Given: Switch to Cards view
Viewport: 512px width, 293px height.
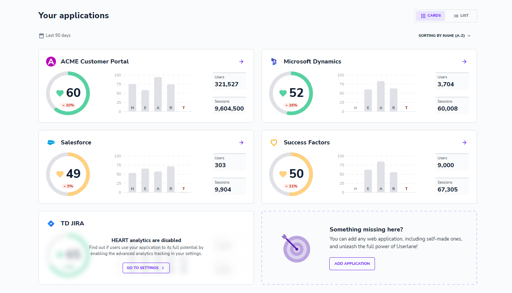Looking at the screenshot, I should (x=431, y=16).
